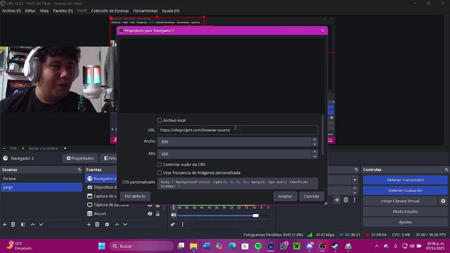The width and height of the screenshot is (450, 253).
Task: Move scene down with Escenas down arrow
Action: (41, 225)
